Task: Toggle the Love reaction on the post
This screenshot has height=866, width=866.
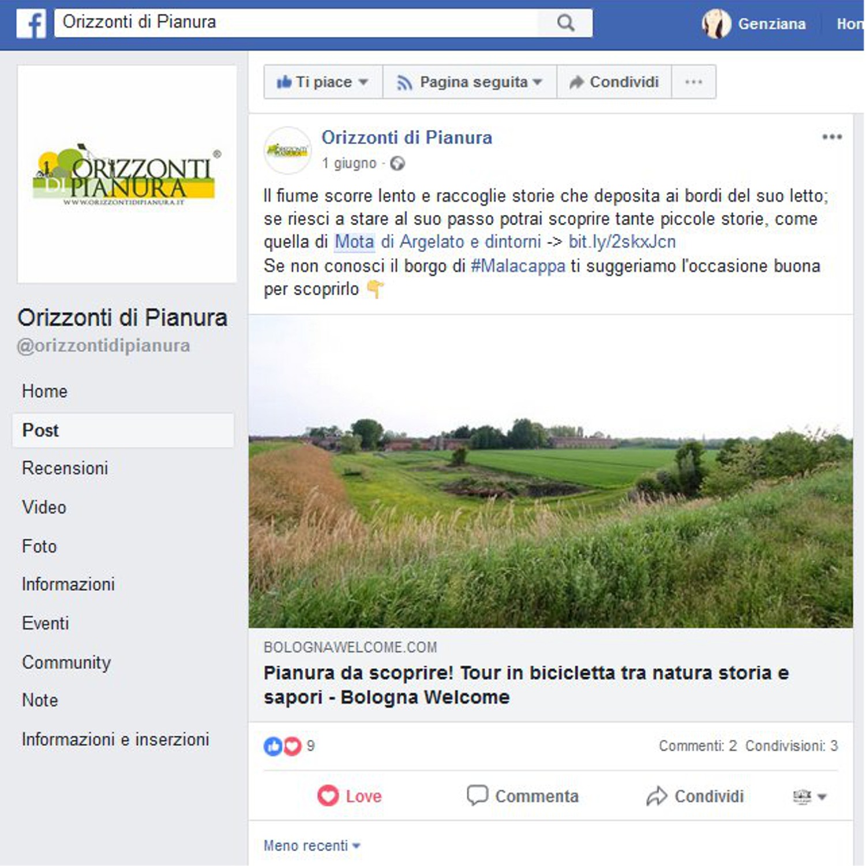Action: [349, 796]
